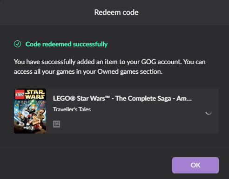Click the GOG.com platform icon

[x=56, y=124]
